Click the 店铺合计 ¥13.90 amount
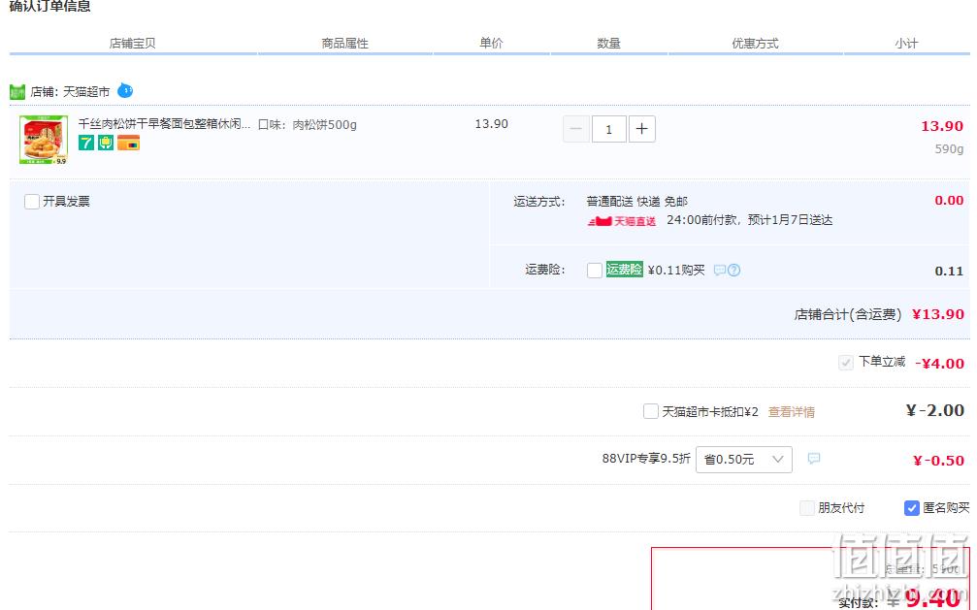 [x=938, y=314]
